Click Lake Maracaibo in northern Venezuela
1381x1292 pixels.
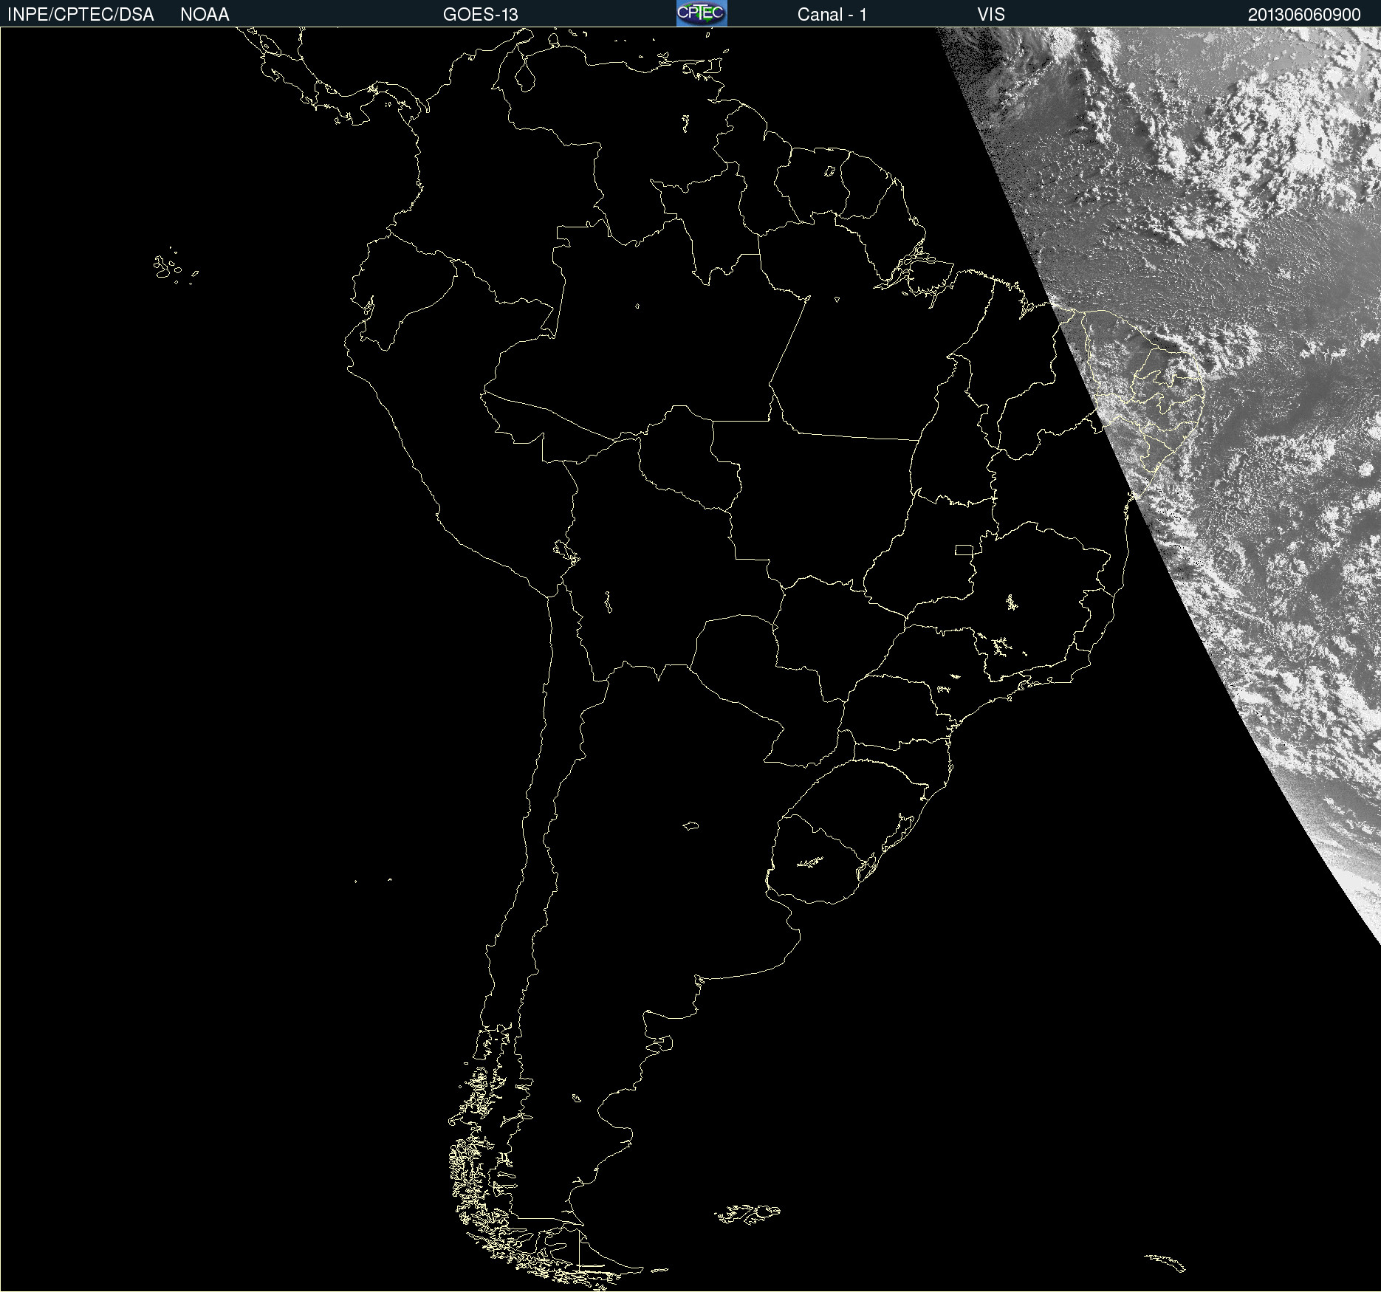pos(525,75)
